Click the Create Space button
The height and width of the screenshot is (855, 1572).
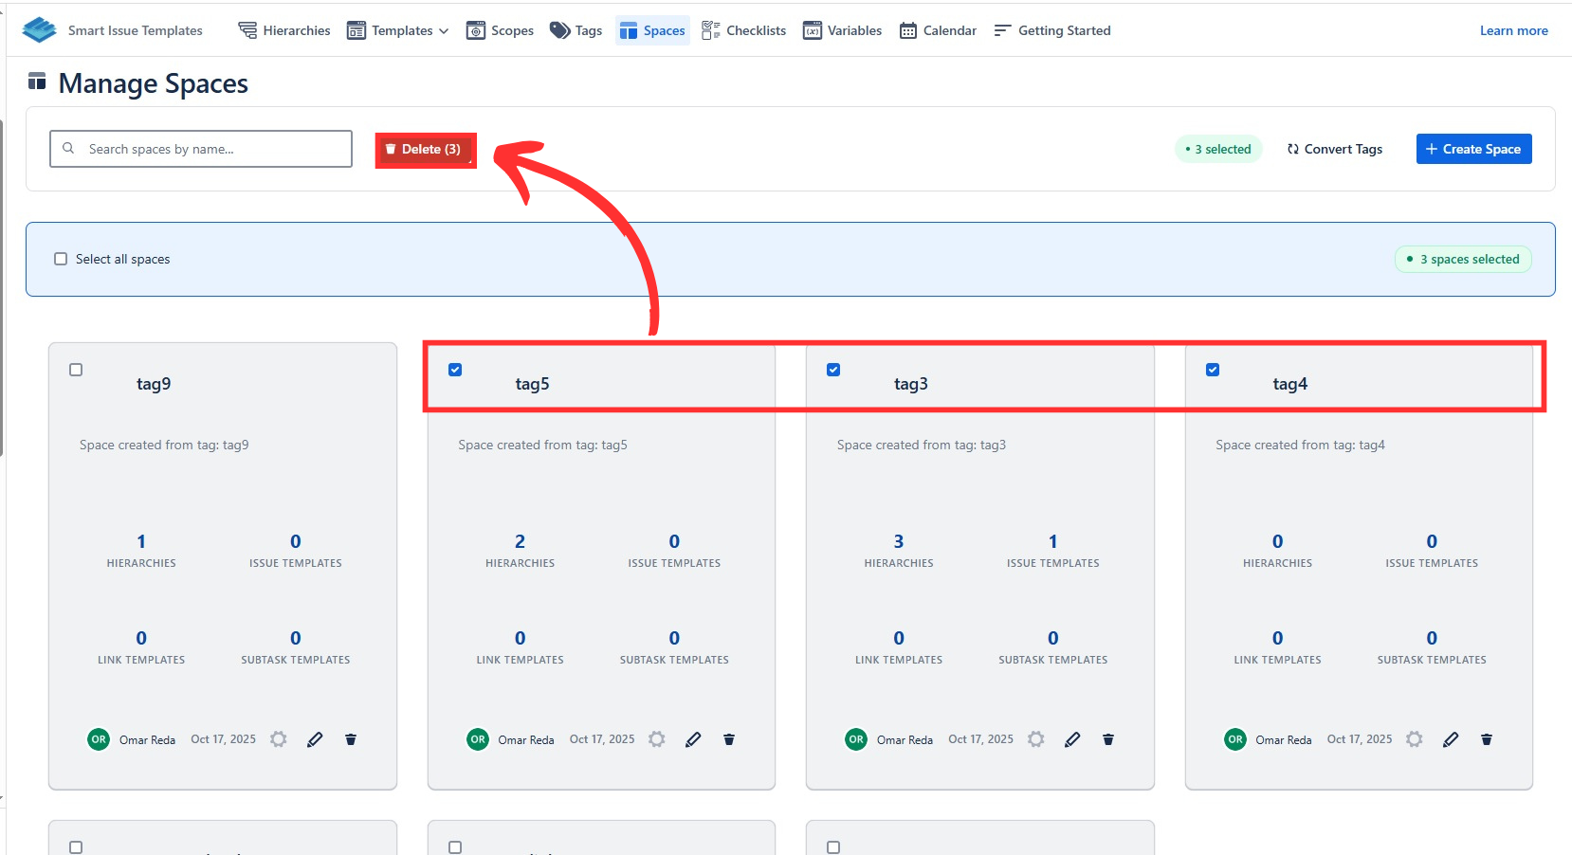click(1473, 149)
